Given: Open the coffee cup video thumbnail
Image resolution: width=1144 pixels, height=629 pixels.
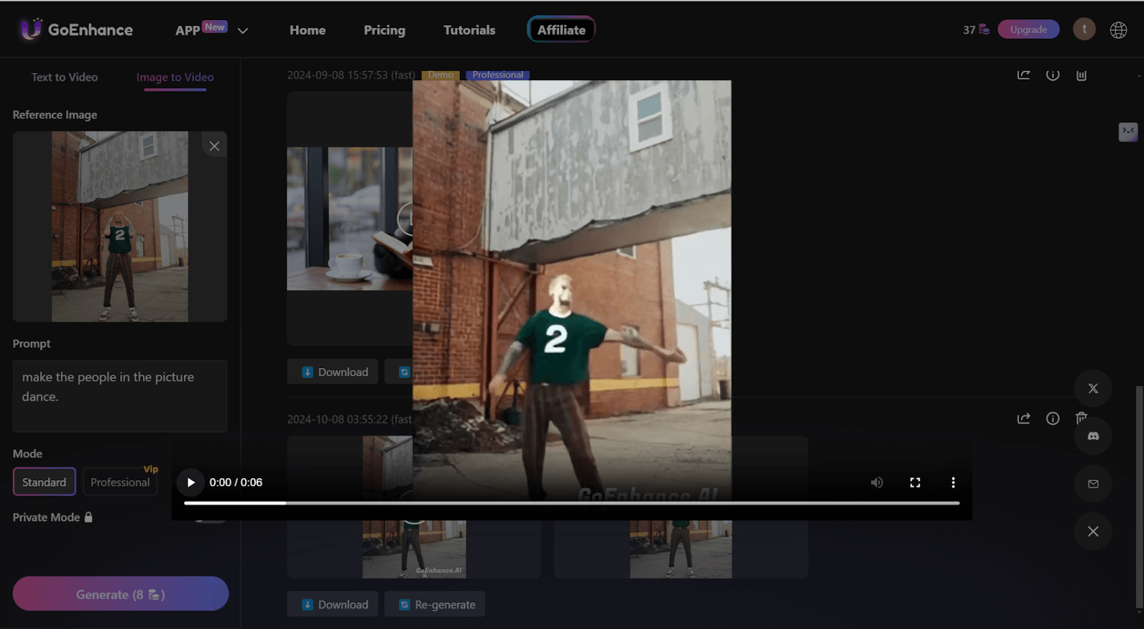Looking at the screenshot, I should 350,219.
